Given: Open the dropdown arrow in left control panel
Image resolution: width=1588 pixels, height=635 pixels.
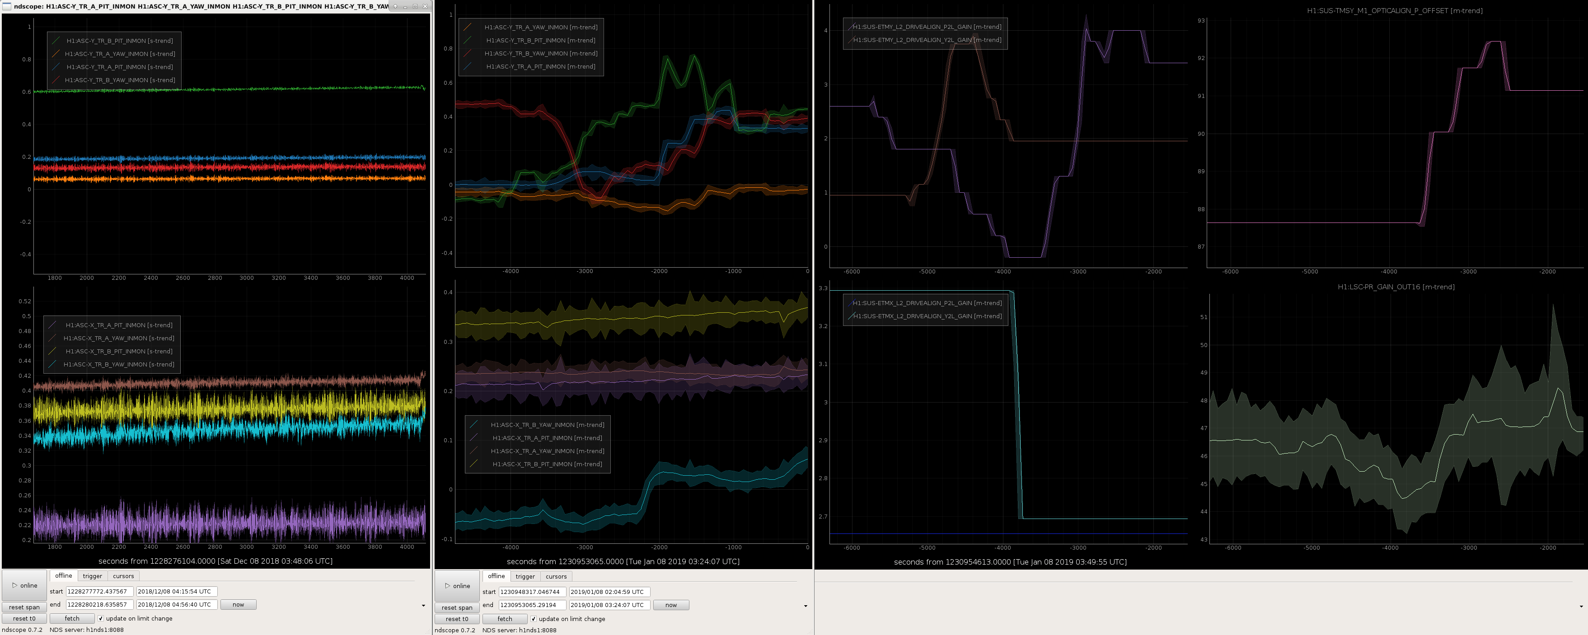Looking at the screenshot, I should [x=423, y=606].
